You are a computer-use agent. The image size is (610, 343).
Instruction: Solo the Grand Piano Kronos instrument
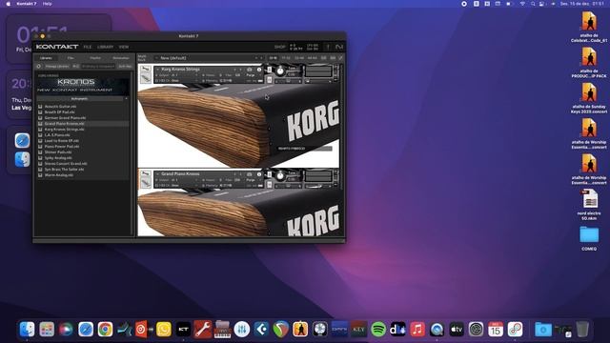tap(269, 173)
